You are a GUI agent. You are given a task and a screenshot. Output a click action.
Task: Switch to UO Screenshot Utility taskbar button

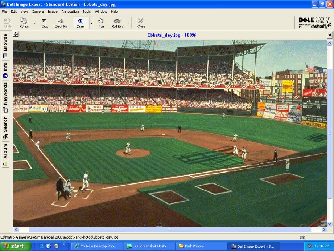click(x=149, y=246)
